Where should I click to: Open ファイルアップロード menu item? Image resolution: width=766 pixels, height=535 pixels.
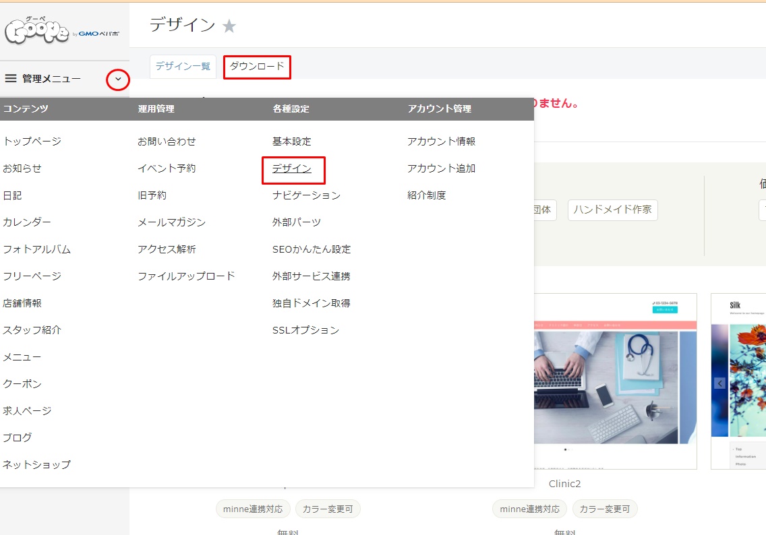186,276
